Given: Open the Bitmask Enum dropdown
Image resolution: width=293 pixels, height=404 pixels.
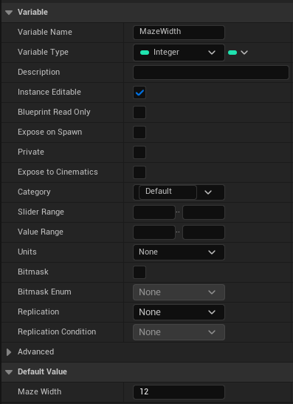Looking at the screenshot, I should 179,292.
